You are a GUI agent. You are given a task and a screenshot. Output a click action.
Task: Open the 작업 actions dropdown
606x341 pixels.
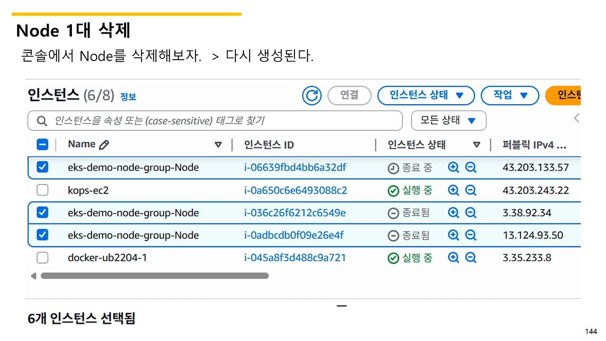[510, 95]
